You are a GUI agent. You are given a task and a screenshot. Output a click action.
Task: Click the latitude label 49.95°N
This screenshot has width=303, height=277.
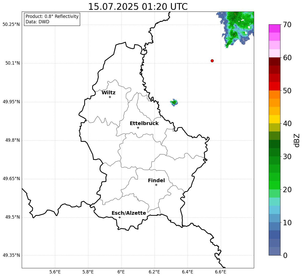(x=11, y=102)
